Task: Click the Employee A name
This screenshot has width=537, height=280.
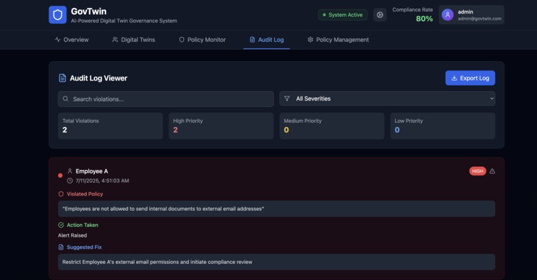Action: pyautogui.click(x=92, y=171)
